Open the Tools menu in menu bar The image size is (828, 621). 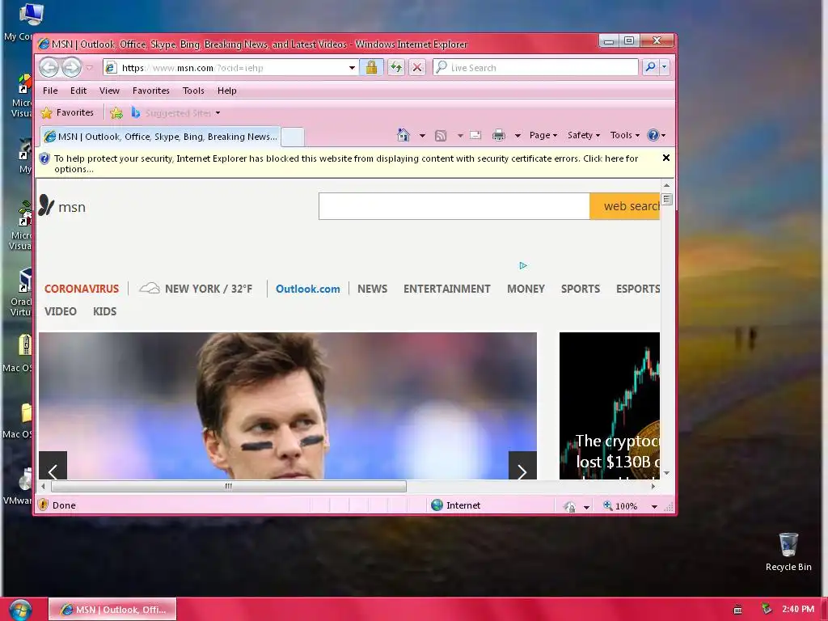point(193,91)
